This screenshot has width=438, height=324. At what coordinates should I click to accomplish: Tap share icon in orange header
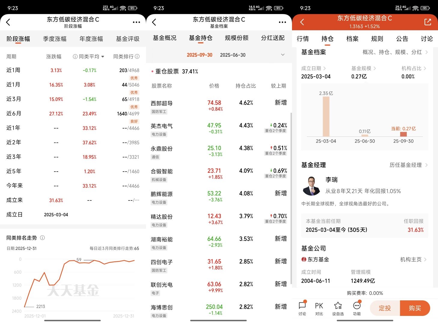click(x=427, y=22)
